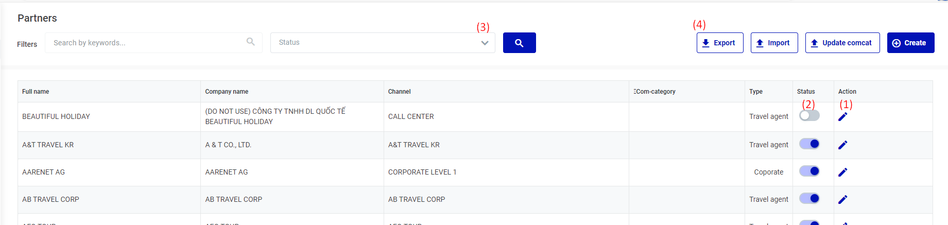Open edit for AARENET AG row
This screenshot has height=225, width=948.
pos(842,172)
